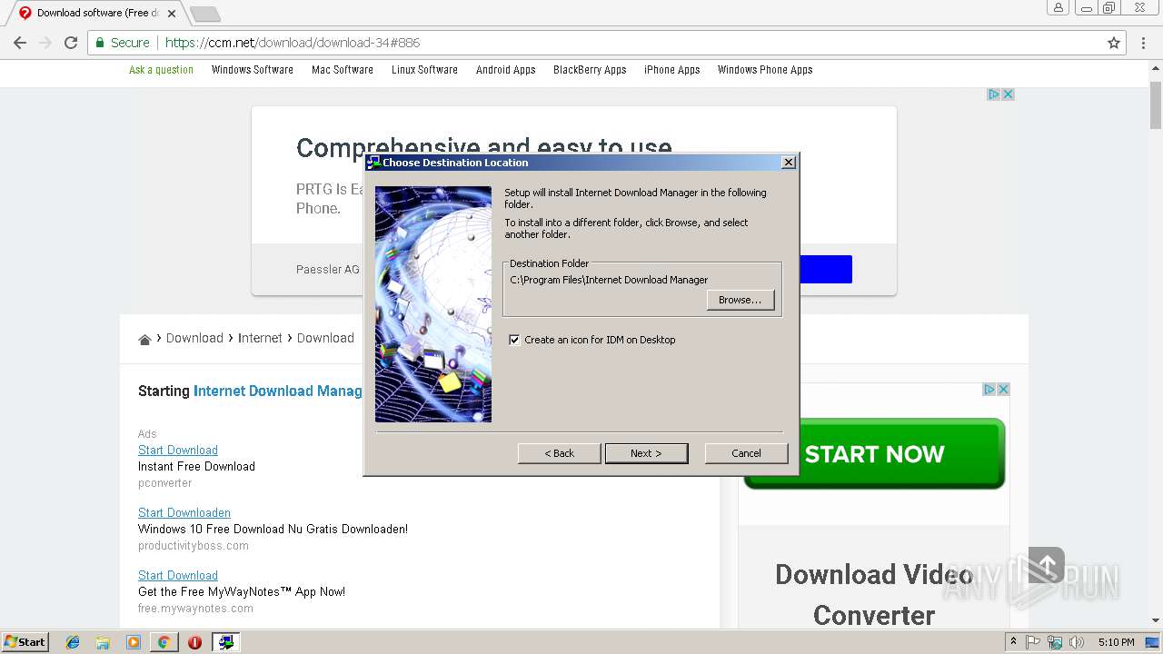1163x654 pixels.
Task: Click the page scrollbar down arrow
Action: (1156, 621)
